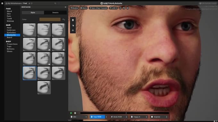This screenshot has height=122, width=218.
Task: Open the Blend section under Face
Action: tap(9, 11)
